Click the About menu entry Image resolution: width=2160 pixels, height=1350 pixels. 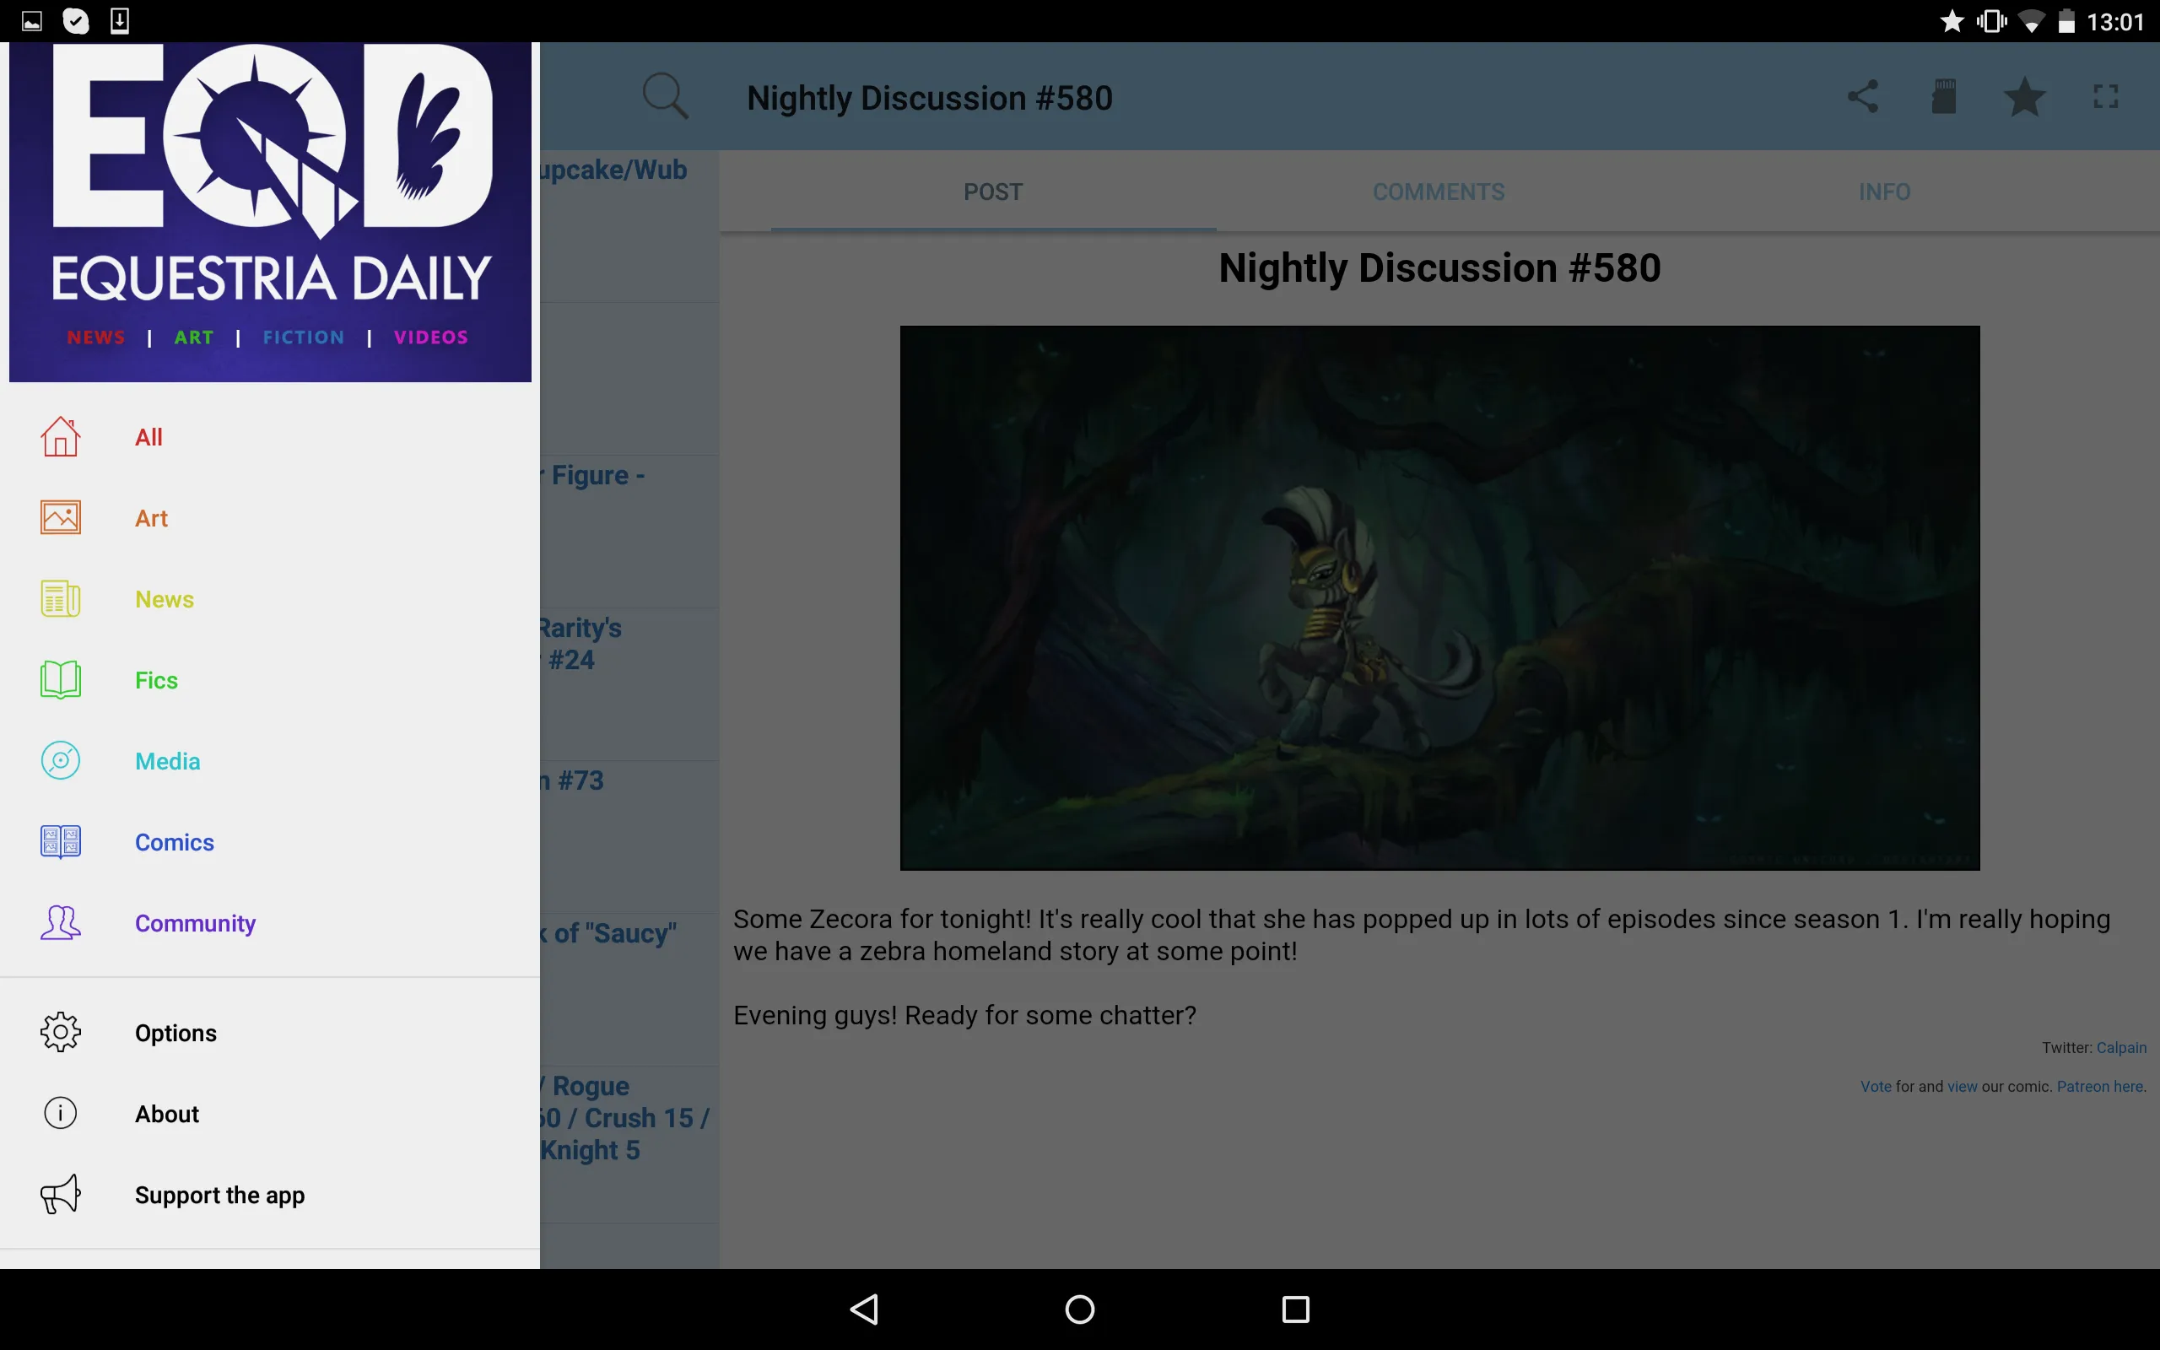click(166, 1114)
